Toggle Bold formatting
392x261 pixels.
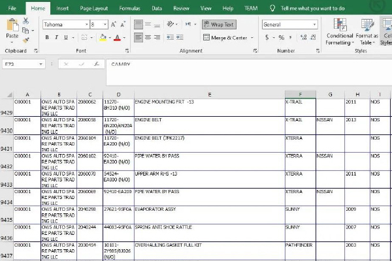click(47, 38)
